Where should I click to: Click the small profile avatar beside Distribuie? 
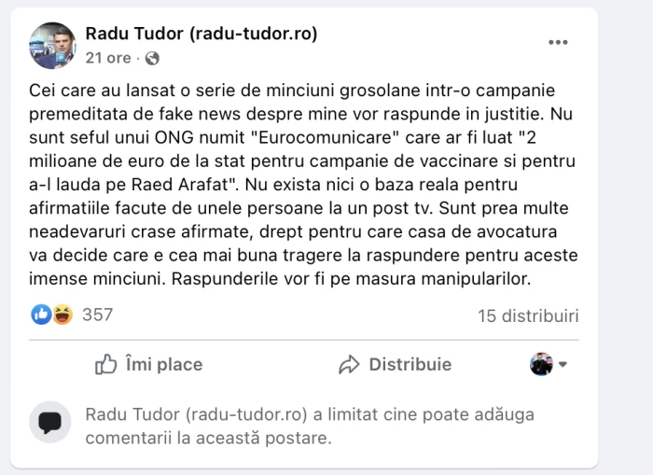pyautogui.click(x=541, y=365)
